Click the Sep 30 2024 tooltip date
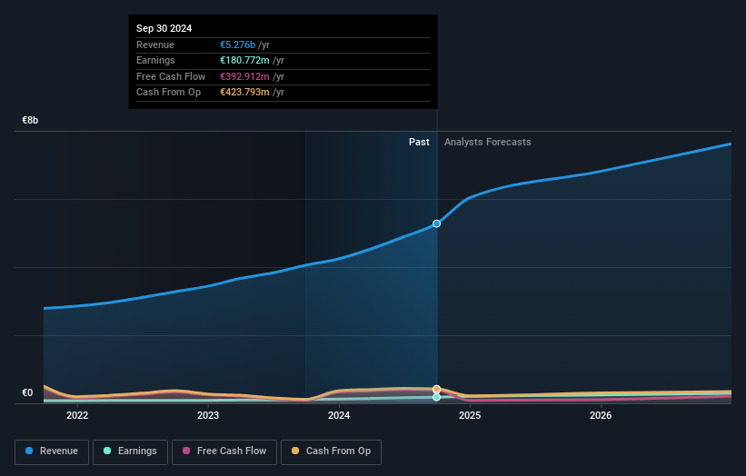Viewport: 746px width, 476px height. click(164, 28)
